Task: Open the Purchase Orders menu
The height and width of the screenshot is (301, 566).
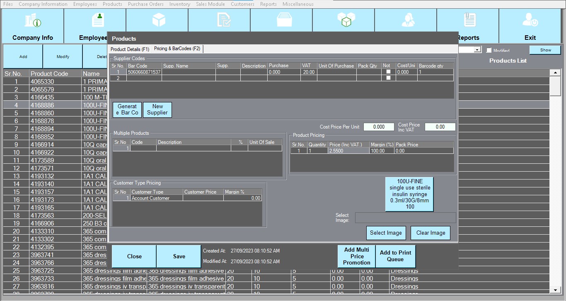Action: pos(145,4)
